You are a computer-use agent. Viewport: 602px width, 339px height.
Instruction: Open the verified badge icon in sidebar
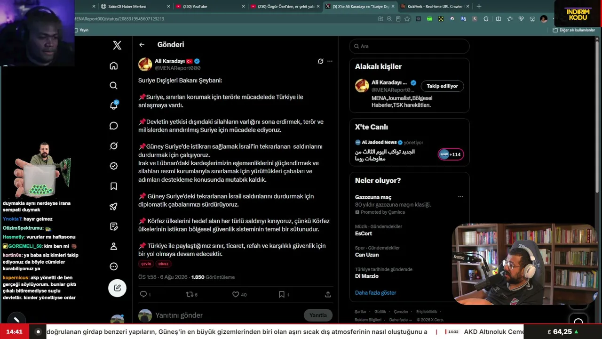pyautogui.click(x=114, y=166)
